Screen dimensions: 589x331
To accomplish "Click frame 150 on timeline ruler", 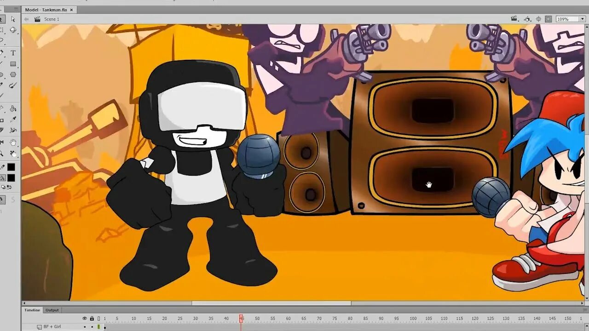I will (567, 318).
